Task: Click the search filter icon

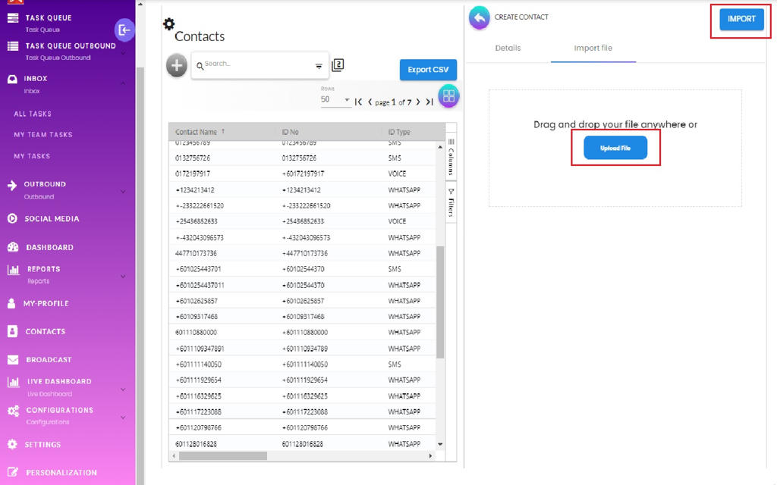Action: [x=319, y=67]
